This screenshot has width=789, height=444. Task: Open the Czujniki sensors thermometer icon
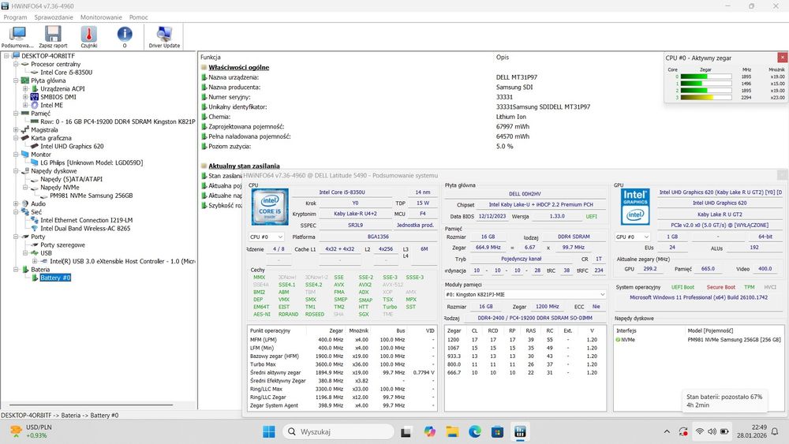(89, 37)
